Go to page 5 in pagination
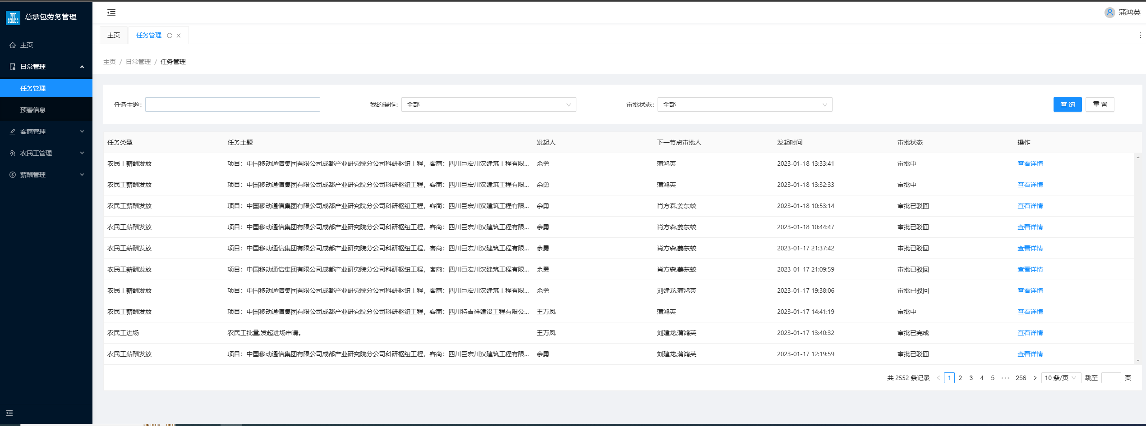The width and height of the screenshot is (1146, 426). tap(993, 378)
